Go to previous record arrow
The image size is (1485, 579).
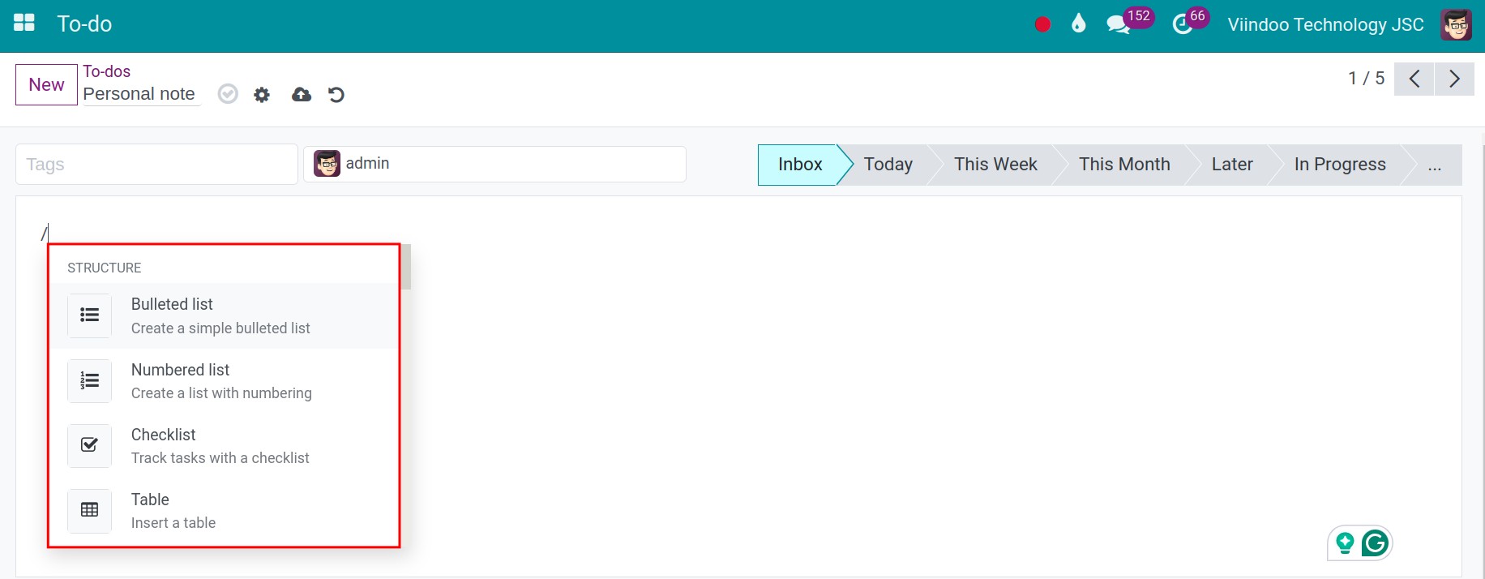(x=1414, y=79)
